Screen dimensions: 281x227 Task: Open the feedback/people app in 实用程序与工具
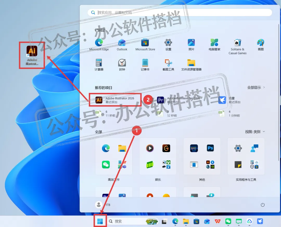(x=254, y=148)
